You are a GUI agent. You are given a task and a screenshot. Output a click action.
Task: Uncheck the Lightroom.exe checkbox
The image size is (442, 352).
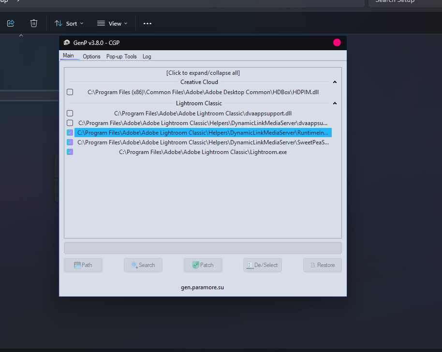[70, 152]
